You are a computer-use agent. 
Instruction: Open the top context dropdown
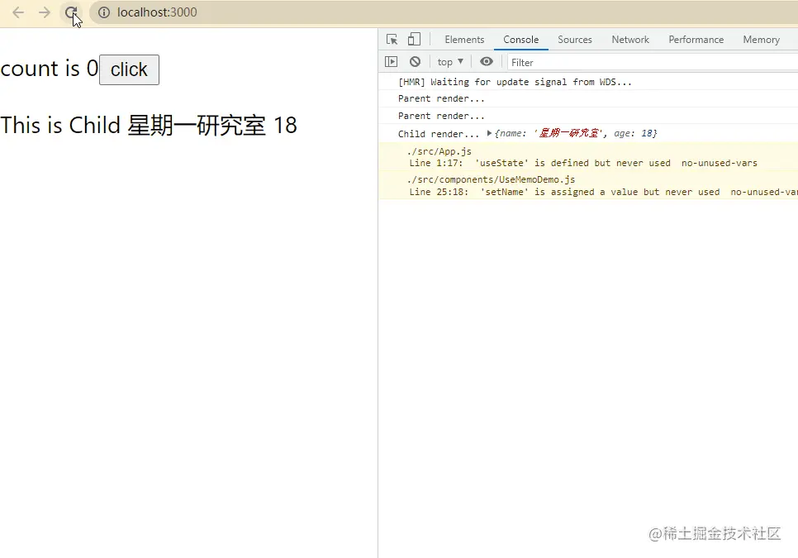pos(450,62)
